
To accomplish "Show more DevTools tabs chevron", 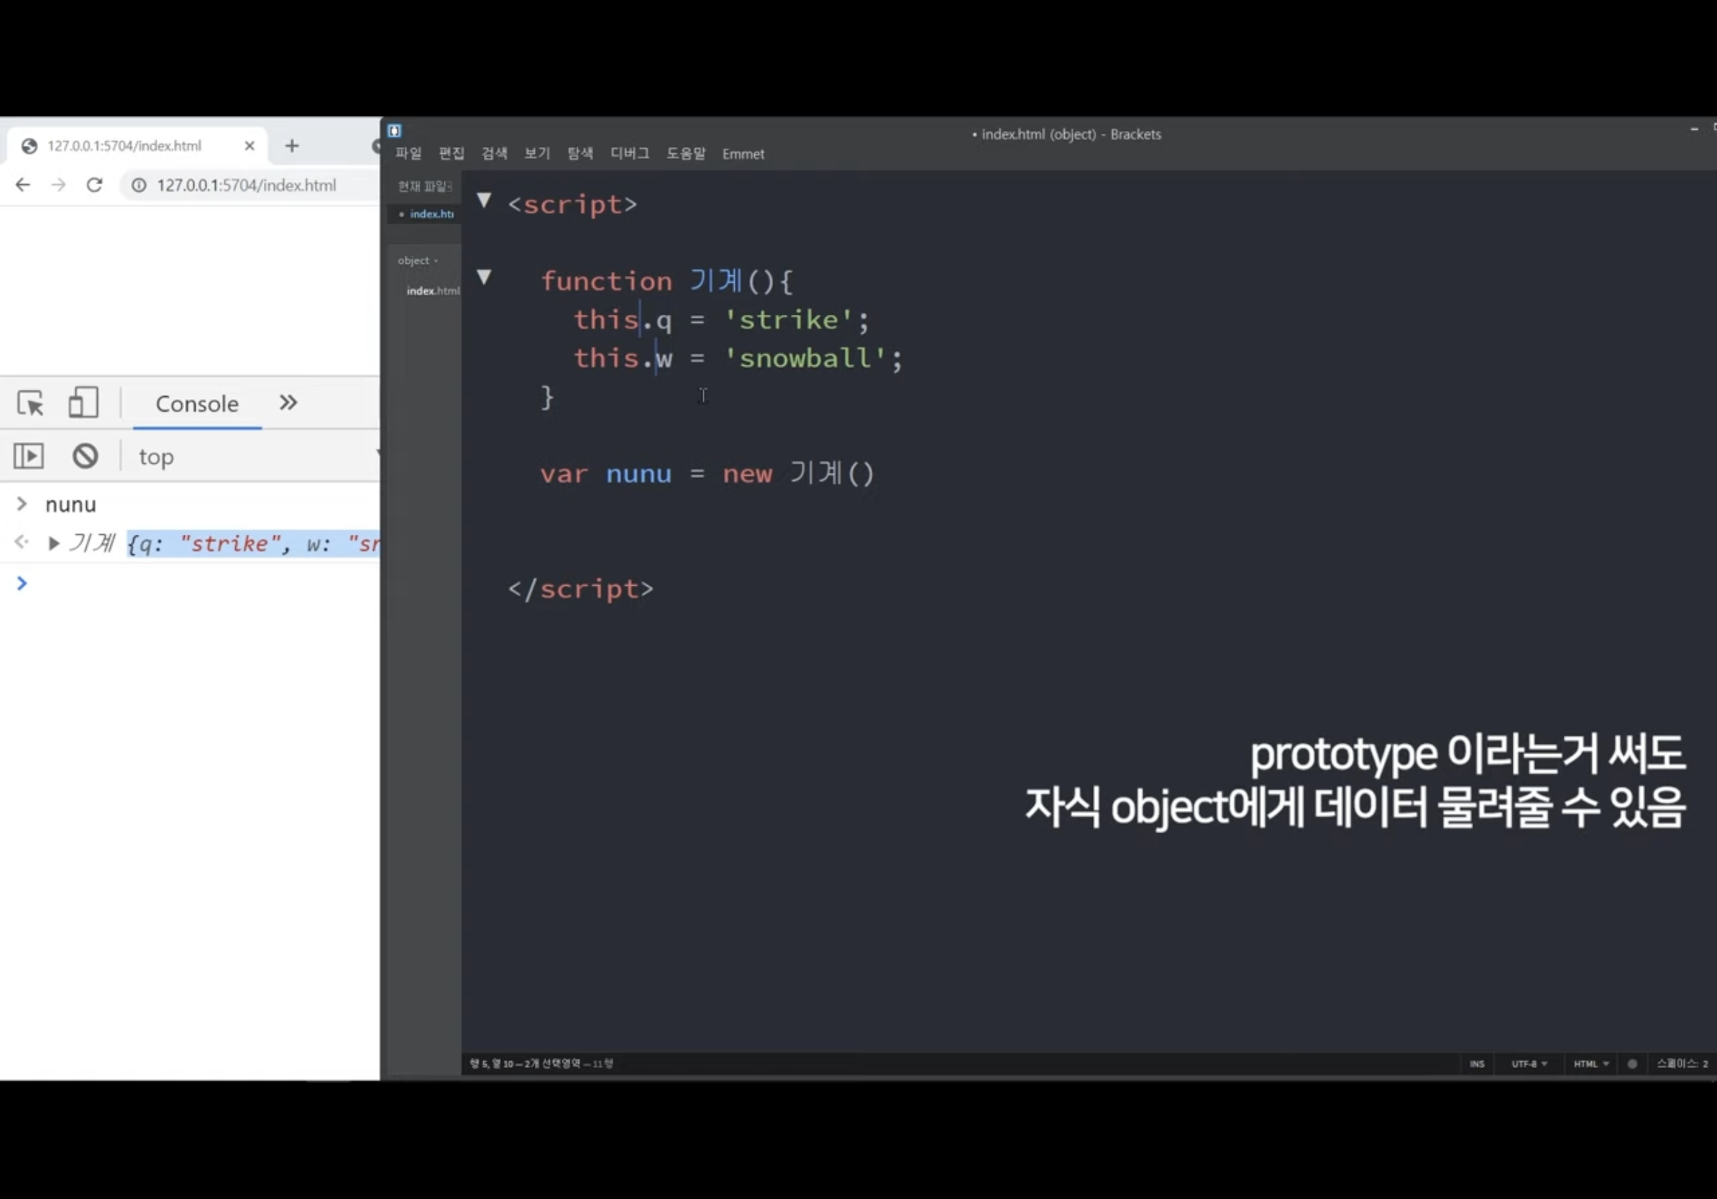I will (288, 403).
